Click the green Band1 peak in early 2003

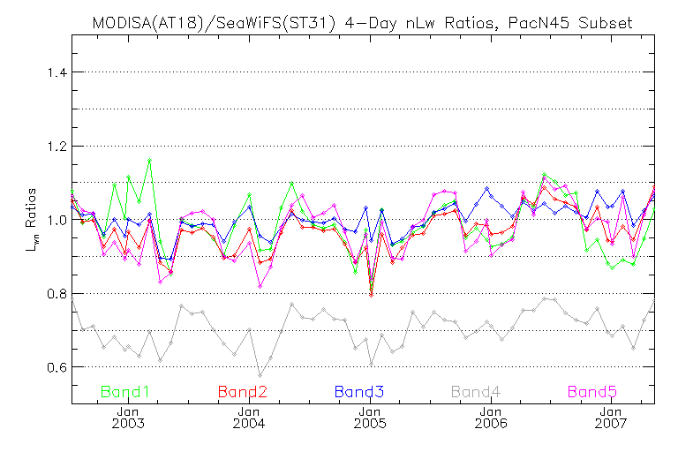coord(149,160)
